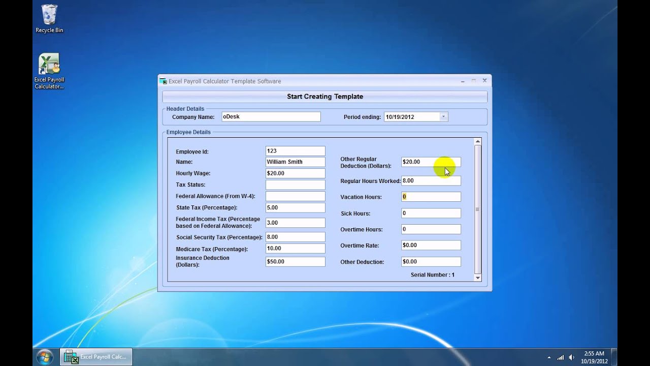Click the Company Name field with oDesk
The width and height of the screenshot is (650, 366).
(271, 116)
